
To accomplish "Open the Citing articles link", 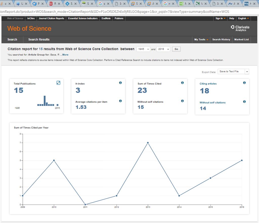I will pyautogui.click(x=208, y=84).
